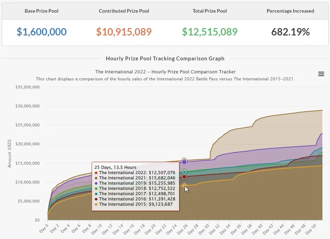Click the Percentage Increased header
330x239 pixels.
290,11
